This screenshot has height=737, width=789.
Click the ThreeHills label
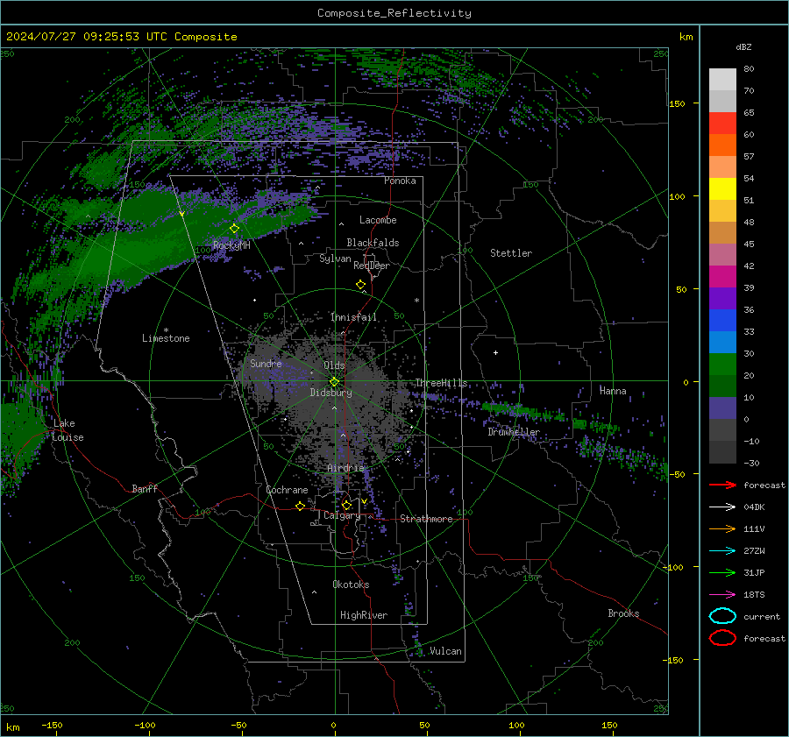pos(441,383)
